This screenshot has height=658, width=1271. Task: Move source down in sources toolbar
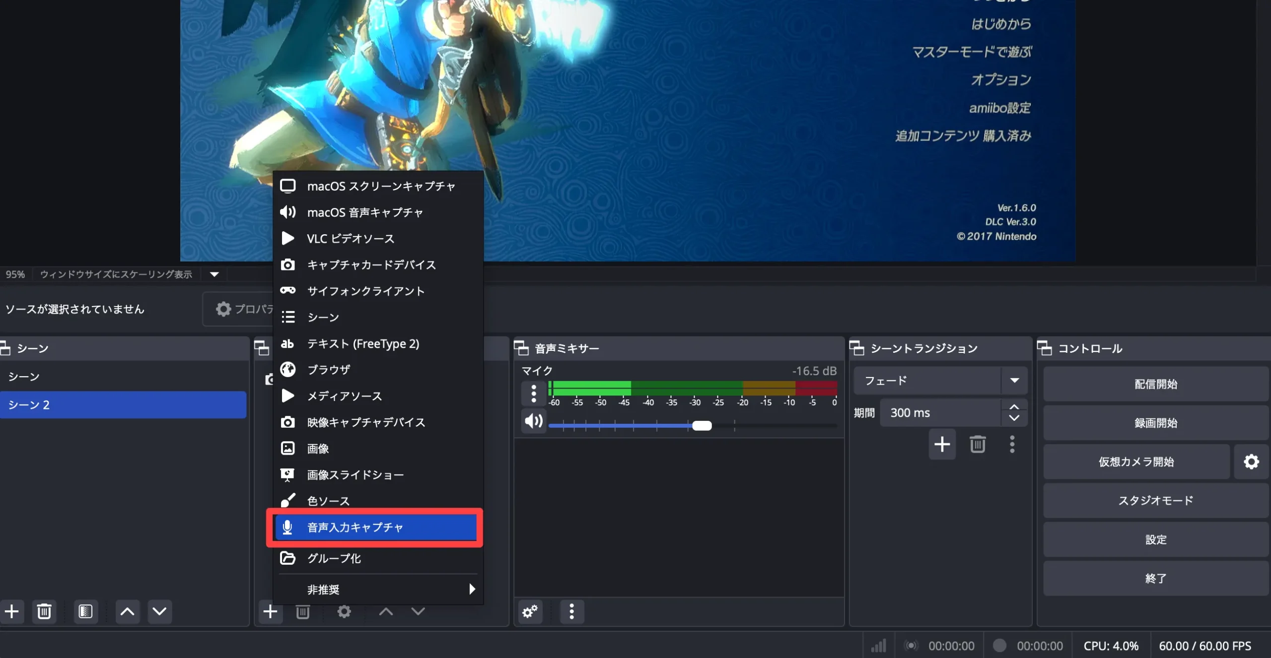[x=418, y=612]
